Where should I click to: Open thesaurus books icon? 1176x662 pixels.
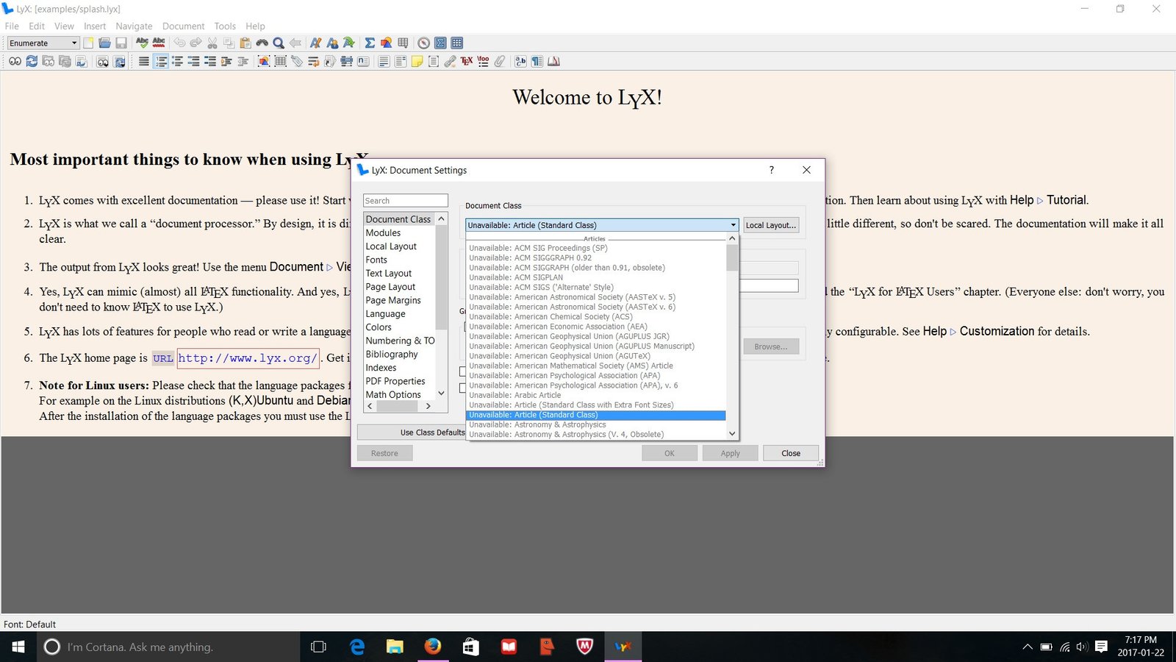click(553, 61)
